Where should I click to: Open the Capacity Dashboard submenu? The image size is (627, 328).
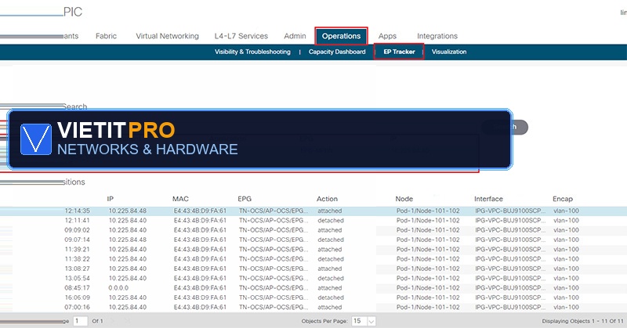(337, 52)
